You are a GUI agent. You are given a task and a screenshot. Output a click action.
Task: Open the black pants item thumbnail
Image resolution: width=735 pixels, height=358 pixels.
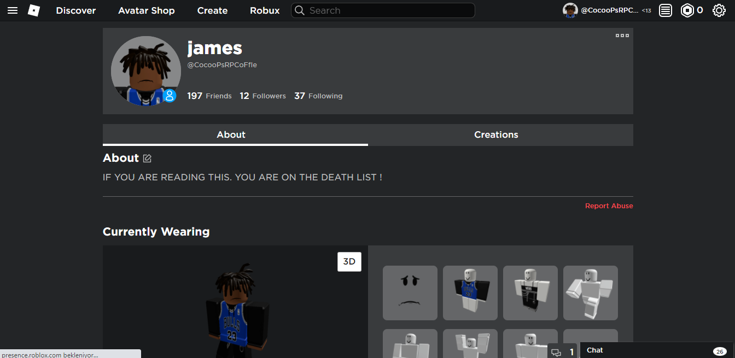(530, 293)
